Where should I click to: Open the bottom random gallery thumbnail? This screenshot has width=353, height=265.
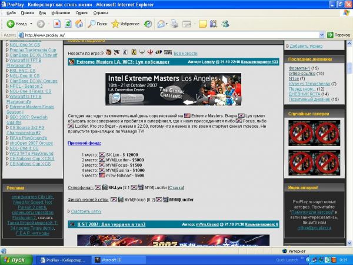pyautogui.click(x=314, y=163)
